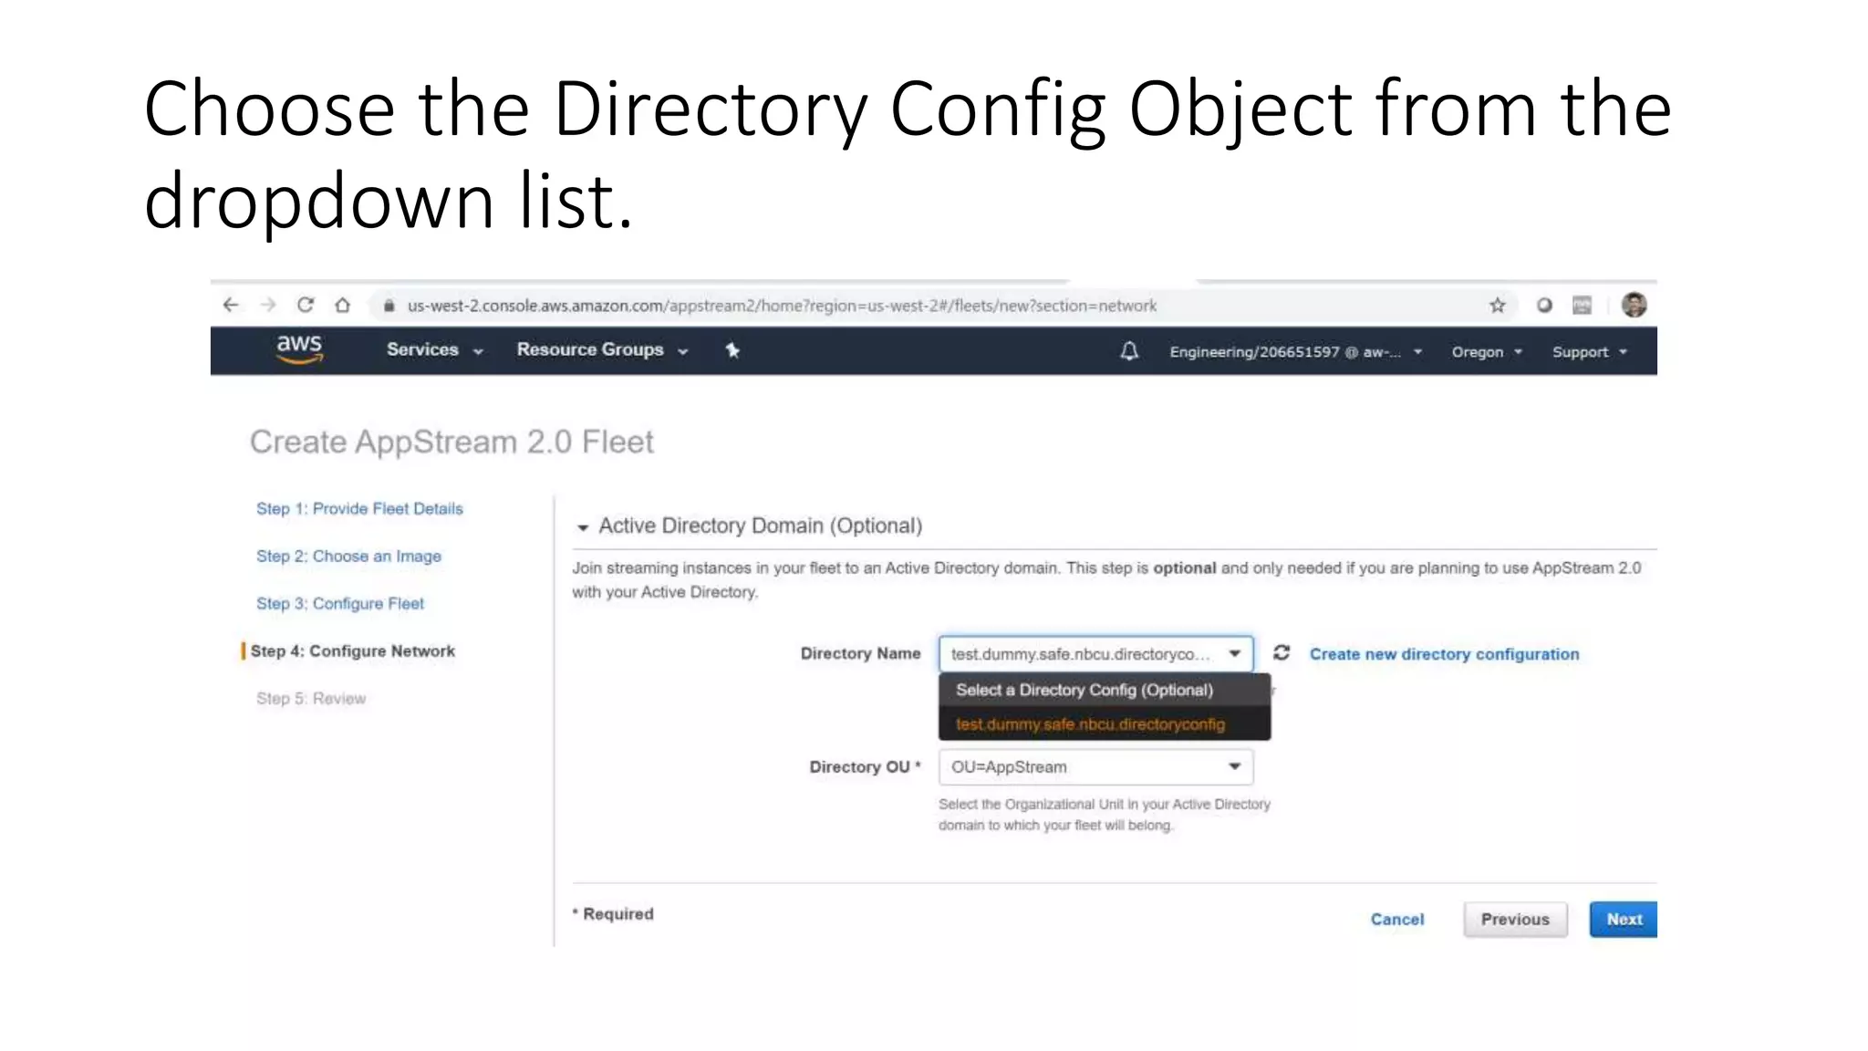Click the round extension icon in the browser bar
Viewport: 1868px width, 1051px height.
(x=1544, y=306)
